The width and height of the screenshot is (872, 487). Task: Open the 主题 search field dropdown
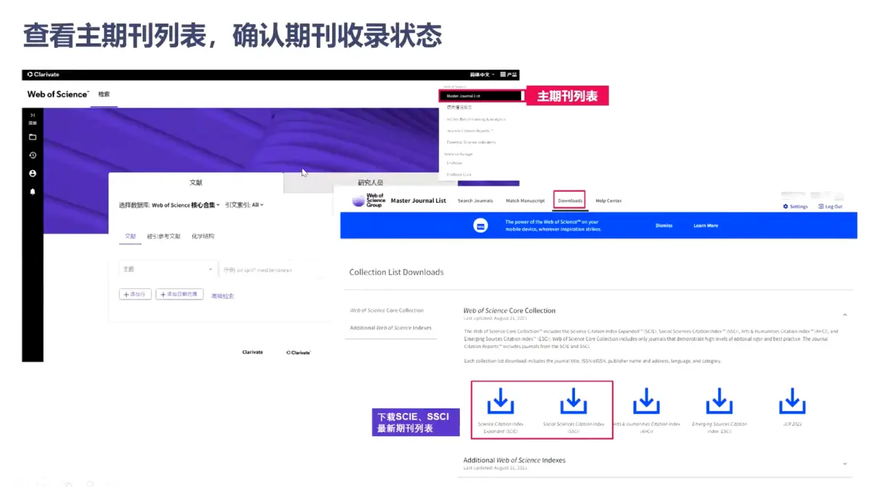(x=168, y=270)
